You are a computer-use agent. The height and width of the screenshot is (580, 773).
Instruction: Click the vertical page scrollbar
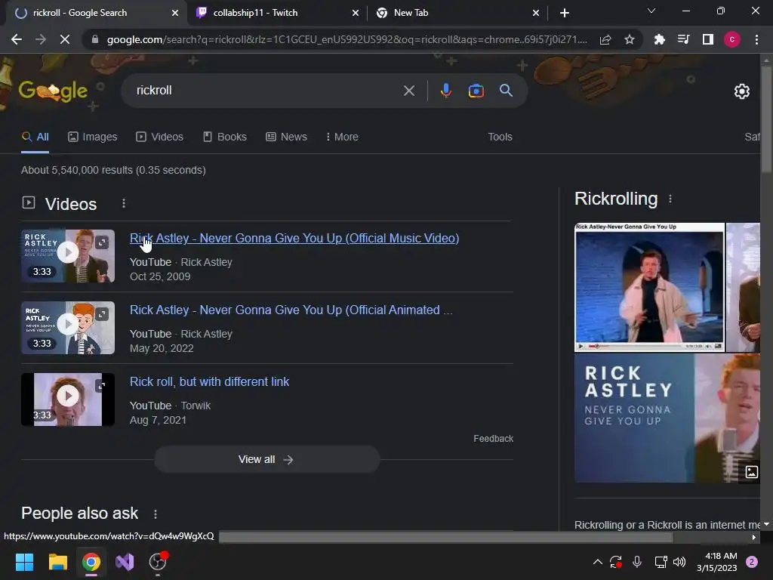tap(766, 119)
